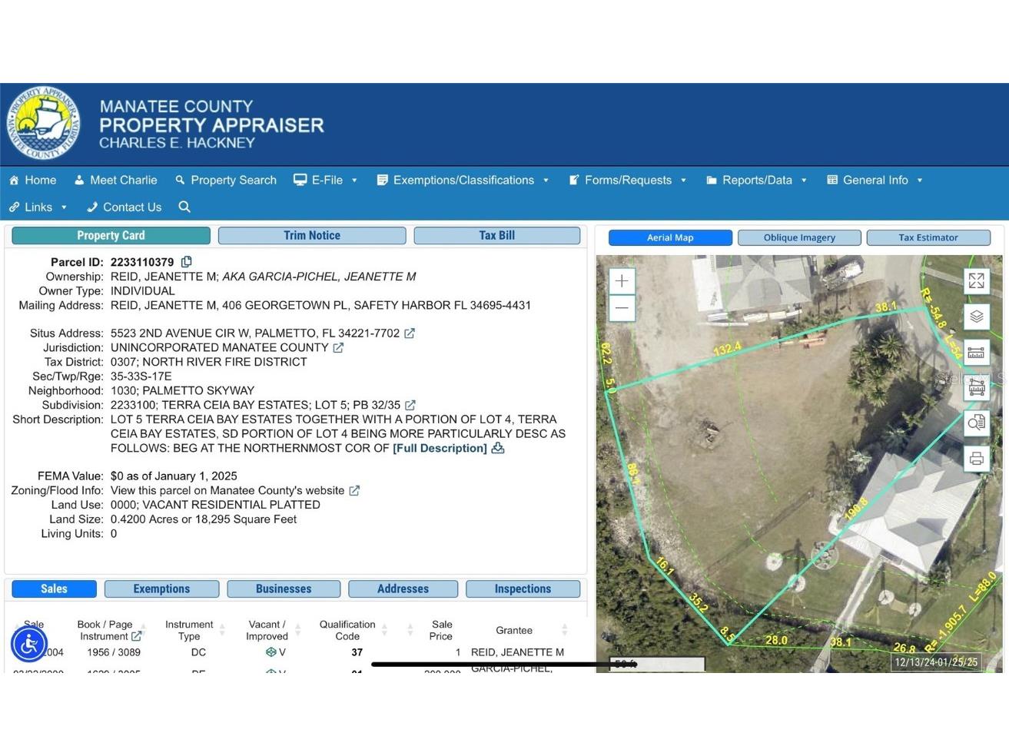The image size is (1009, 756).
Task: Open the accessibility widget icon
Action: click(x=29, y=645)
